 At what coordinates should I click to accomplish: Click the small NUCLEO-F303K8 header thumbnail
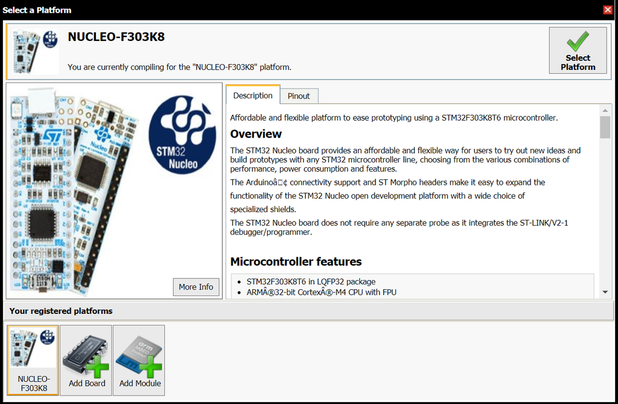point(34,51)
